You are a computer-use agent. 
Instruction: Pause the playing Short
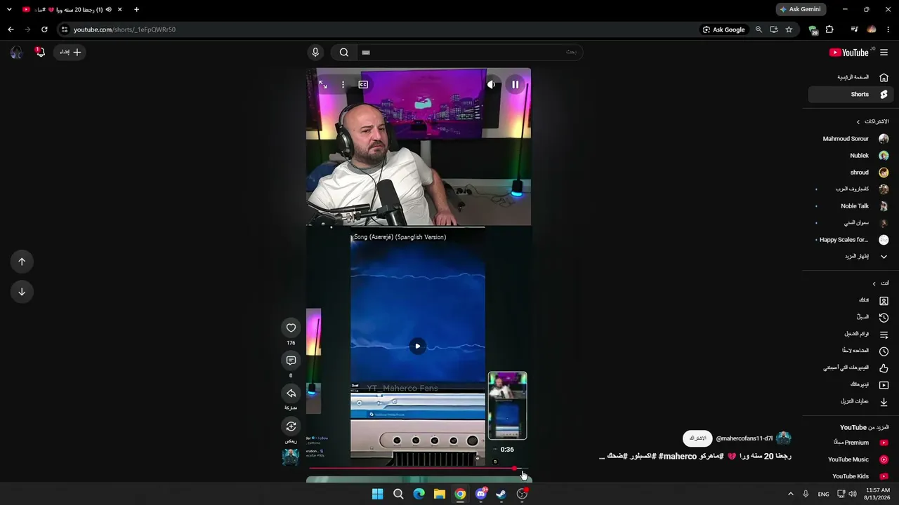coord(515,85)
